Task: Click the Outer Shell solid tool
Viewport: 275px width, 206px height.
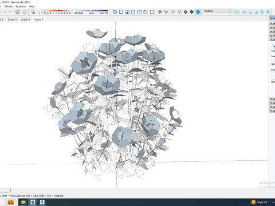Action: click(237, 12)
